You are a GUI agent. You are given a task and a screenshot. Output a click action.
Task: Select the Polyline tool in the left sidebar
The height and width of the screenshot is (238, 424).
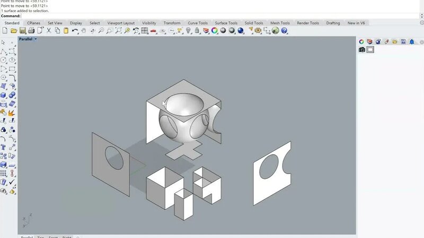[4, 51]
